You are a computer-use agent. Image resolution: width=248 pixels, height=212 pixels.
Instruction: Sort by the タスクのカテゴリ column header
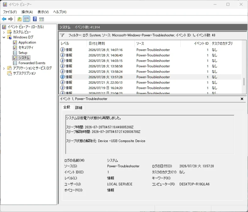tap(226, 43)
